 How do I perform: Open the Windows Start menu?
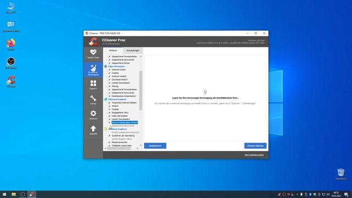point(4,194)
